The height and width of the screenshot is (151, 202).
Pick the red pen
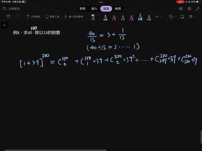pyautogui.click(x=114, y=18)
